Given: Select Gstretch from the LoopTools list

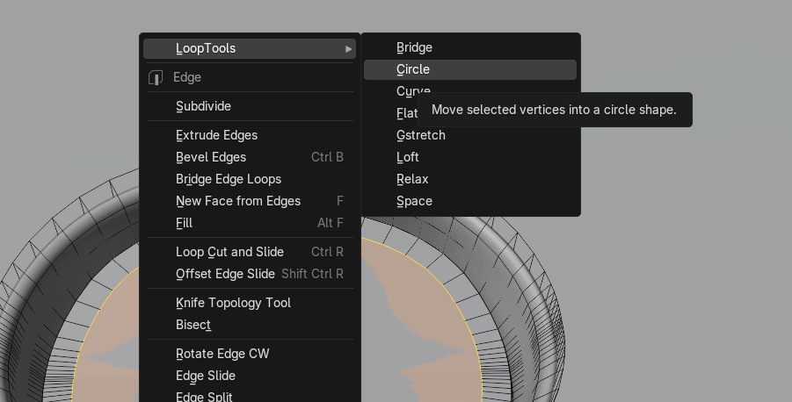Looking at the screenshot, I should coord(420,135).
